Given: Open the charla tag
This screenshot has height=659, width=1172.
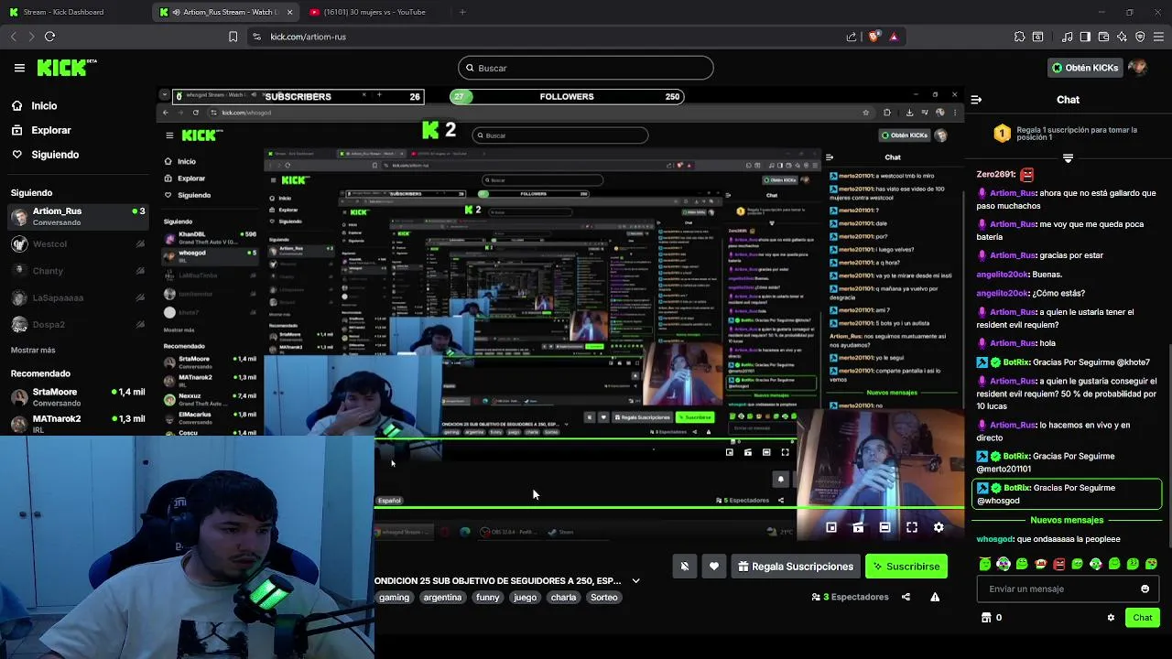Looking at the screenshot, I should (x=563, y=597).
